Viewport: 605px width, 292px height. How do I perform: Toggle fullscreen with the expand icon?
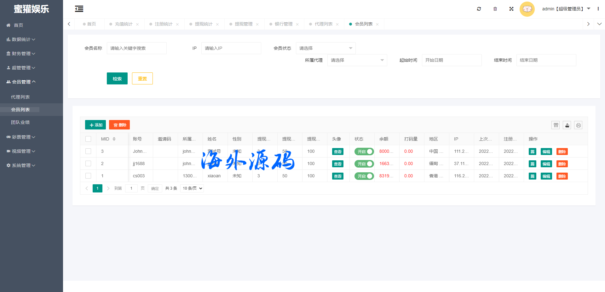pos(511,9)
